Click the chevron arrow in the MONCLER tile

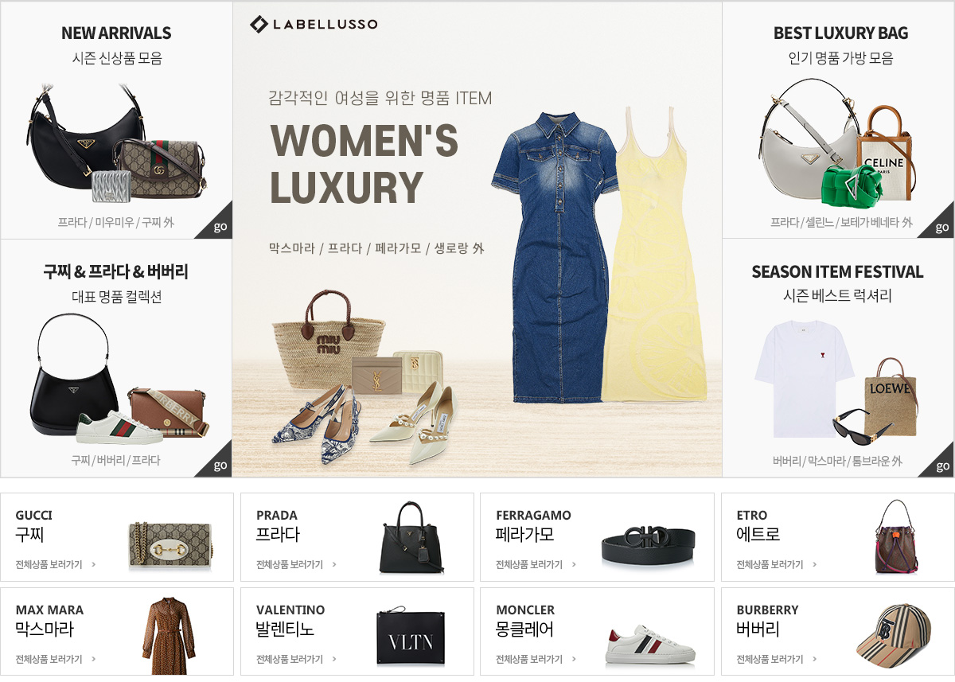coord(574,659)
